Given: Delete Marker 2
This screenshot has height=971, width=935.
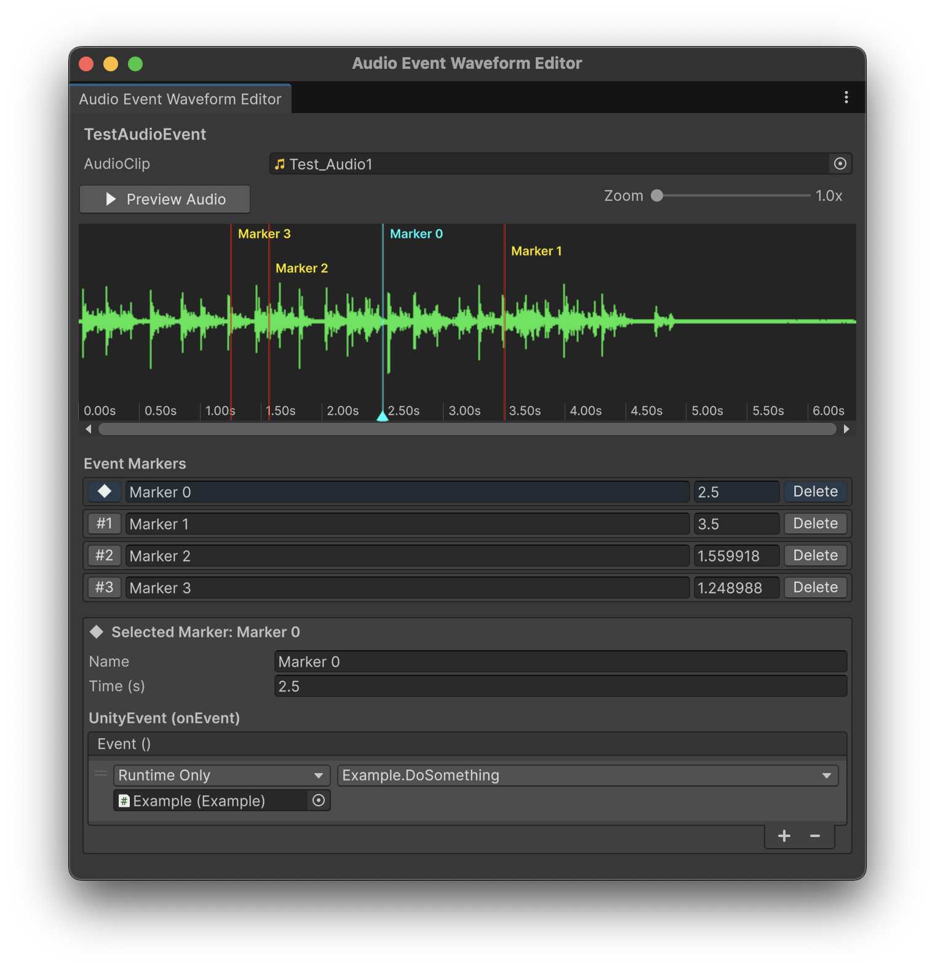Looking at the screenshot, I should coord(816,556).
